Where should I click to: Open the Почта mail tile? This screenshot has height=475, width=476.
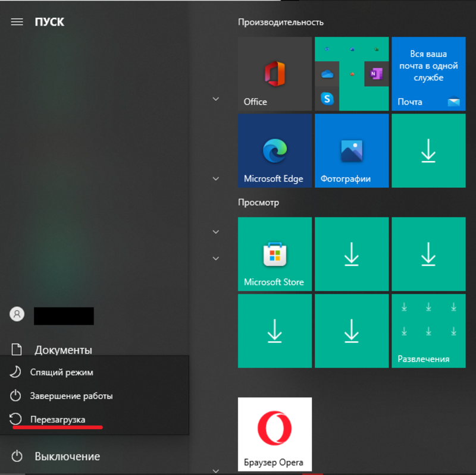pyautogui.click(x=428, y=74)
